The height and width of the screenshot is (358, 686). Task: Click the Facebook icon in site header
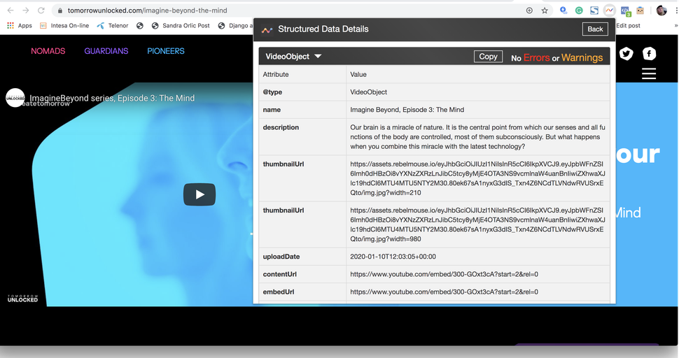pyautogui.click(x=649, y=54)
